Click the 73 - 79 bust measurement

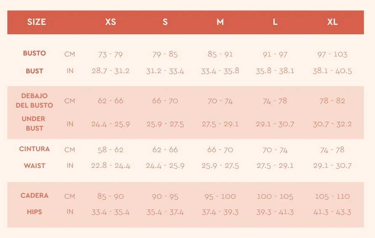click(110, 54)
